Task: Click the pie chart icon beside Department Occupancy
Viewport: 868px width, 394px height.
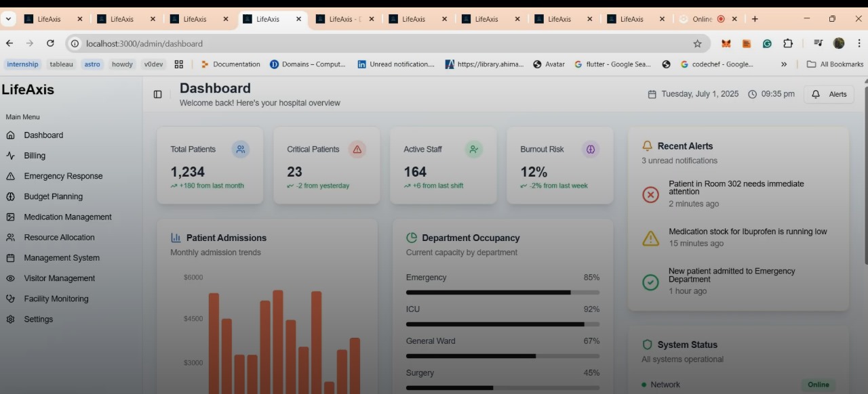Action: [412, 238]
